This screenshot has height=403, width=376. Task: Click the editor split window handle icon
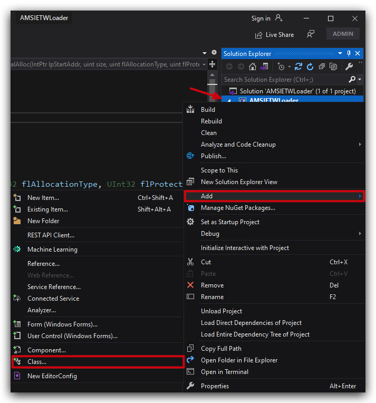(x=213, y=64)
